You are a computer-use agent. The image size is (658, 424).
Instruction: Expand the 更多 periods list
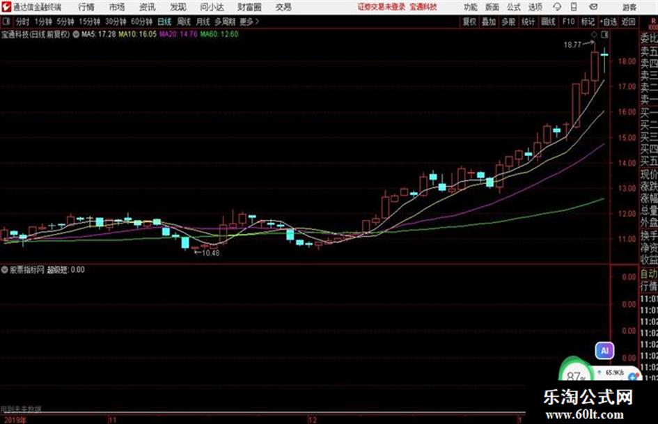click(249, 22)
